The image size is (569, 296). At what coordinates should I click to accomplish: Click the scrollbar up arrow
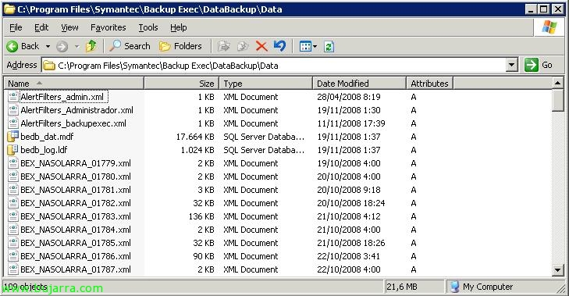pos(558,83)
